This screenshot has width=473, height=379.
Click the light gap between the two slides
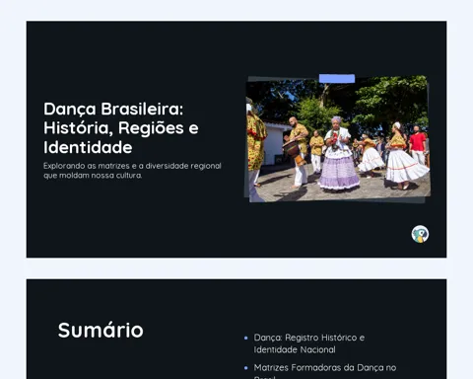236,268
